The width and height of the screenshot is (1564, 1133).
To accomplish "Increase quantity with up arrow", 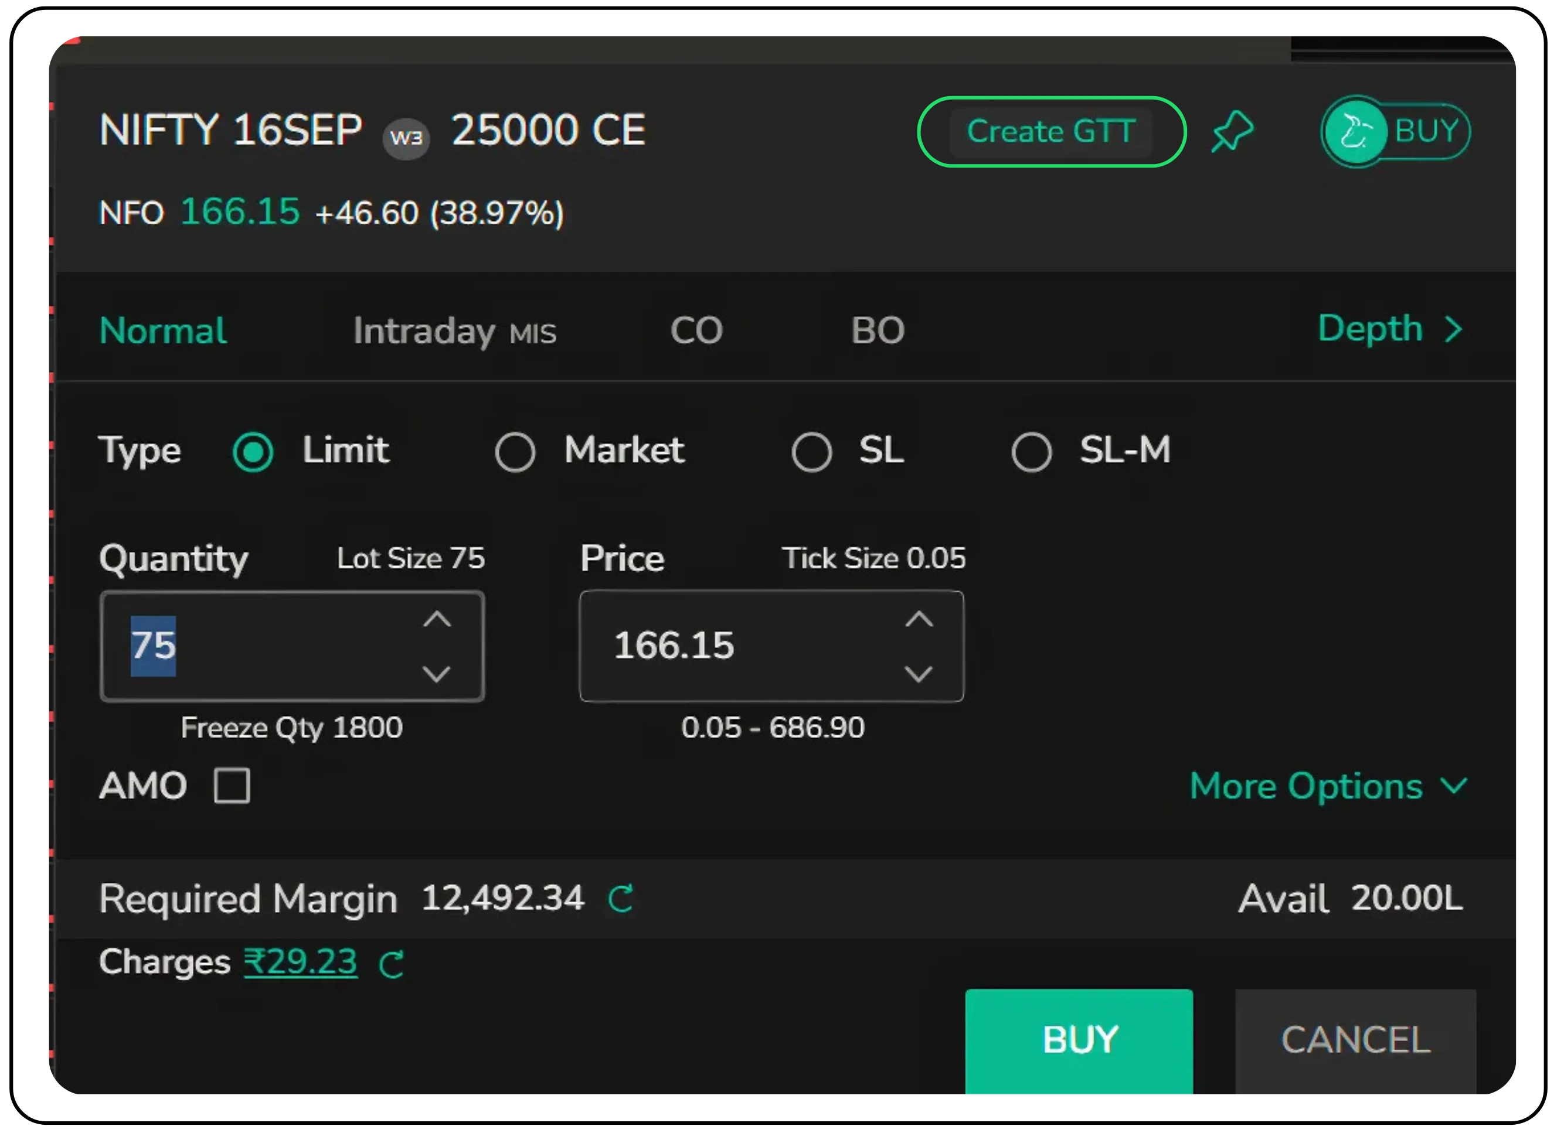I will pos(437,619).
